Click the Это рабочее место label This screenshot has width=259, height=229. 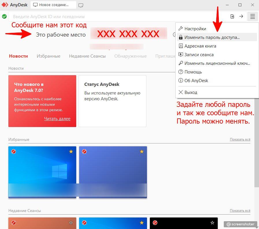click(61, 35)
